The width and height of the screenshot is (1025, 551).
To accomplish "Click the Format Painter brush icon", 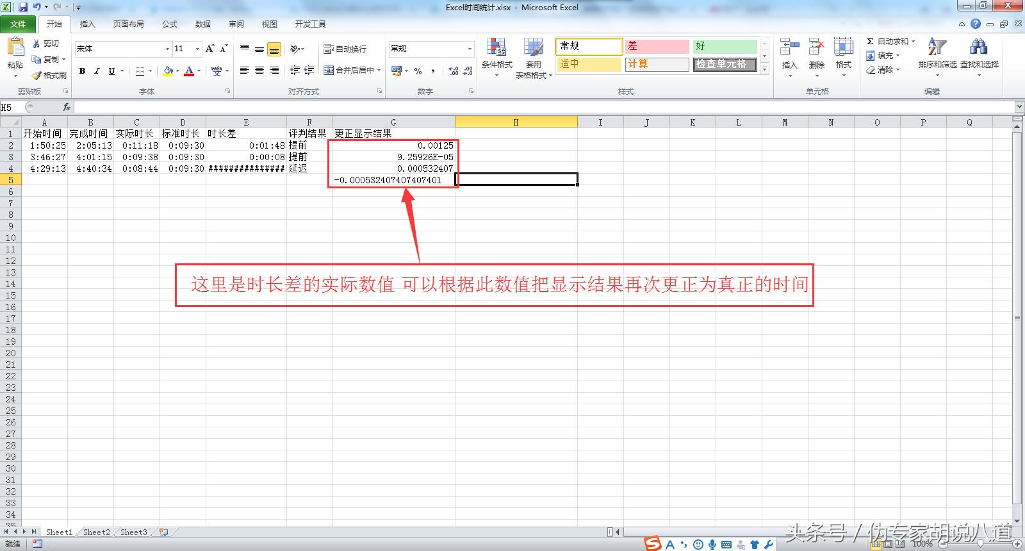I will point(37,76).
